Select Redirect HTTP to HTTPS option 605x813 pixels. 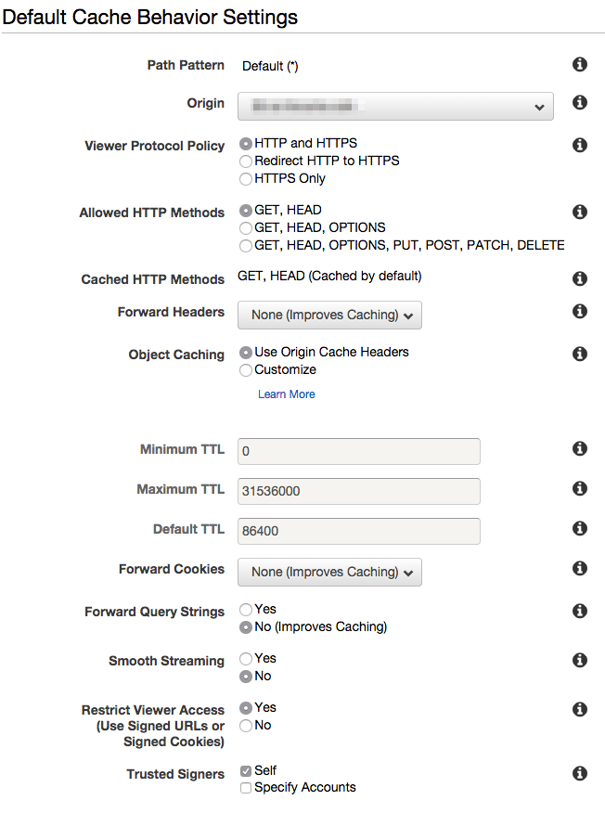(x=246, y=161)
